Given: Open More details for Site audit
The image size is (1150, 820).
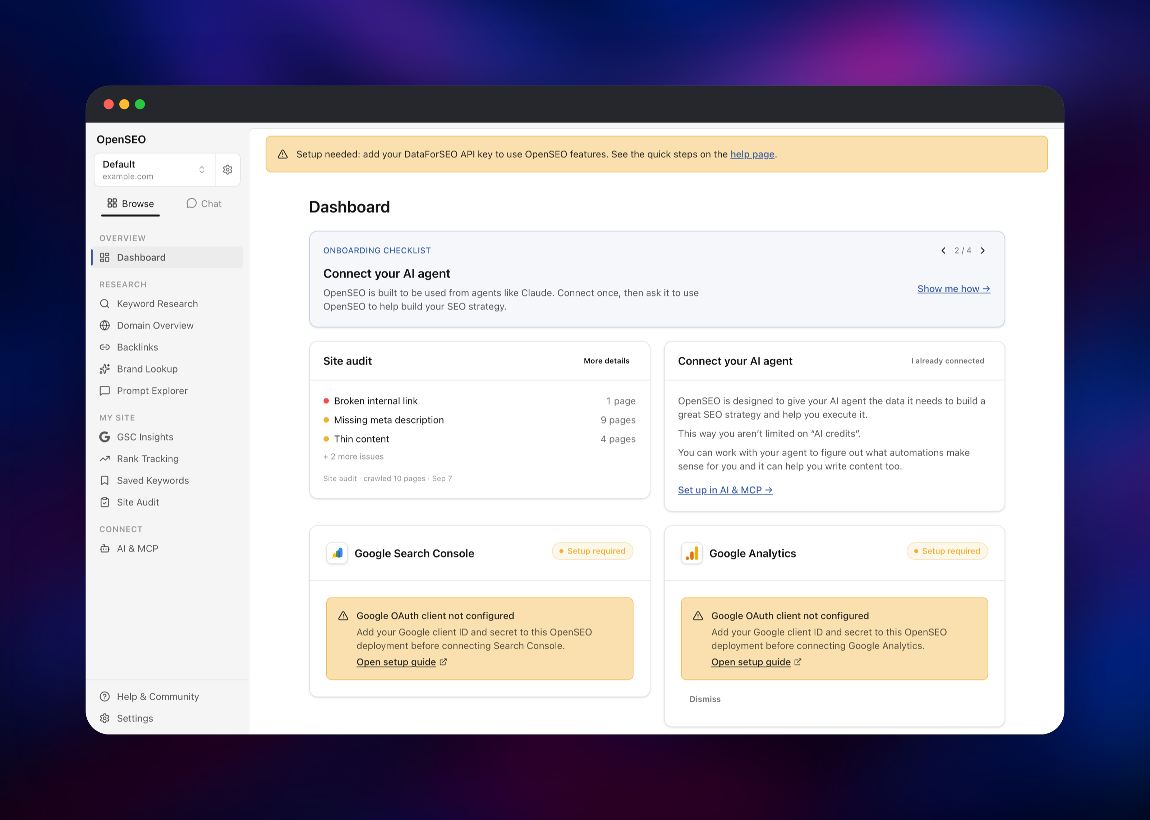Looking at the screenshot, I should (607, 361).
